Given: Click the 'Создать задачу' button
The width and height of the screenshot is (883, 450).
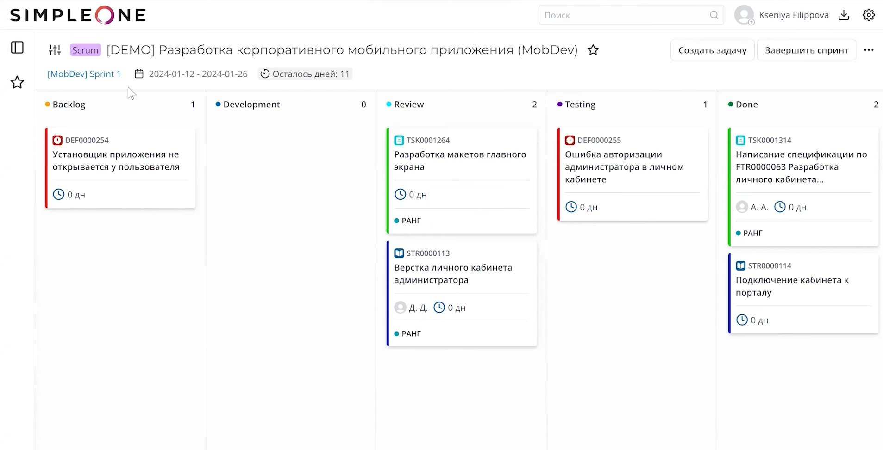Looking at the screenshot, I should [712, 50].
